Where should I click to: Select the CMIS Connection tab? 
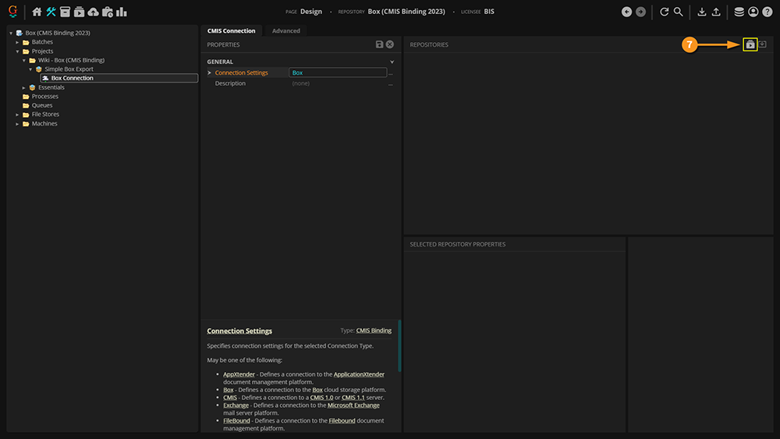pyautogui.click(x=231, y=30)
